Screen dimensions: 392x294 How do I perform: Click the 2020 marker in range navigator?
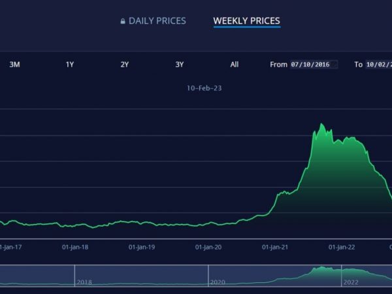[218, 282]
